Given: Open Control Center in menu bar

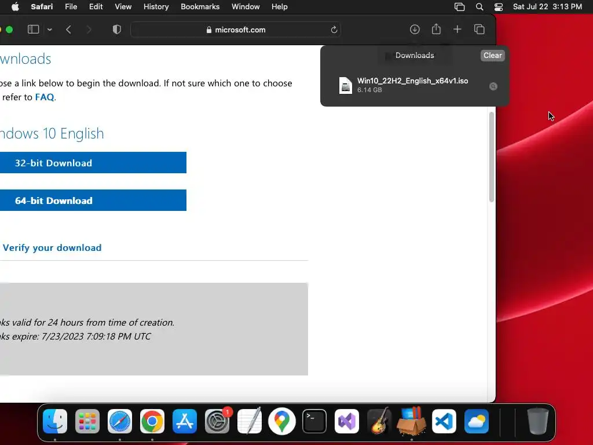Looking at the screenshot, I should point(499,7).
